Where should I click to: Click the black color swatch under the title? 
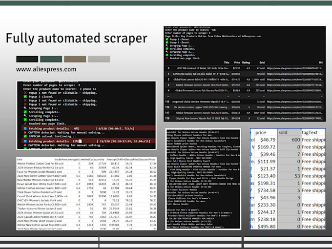(27, 59)
